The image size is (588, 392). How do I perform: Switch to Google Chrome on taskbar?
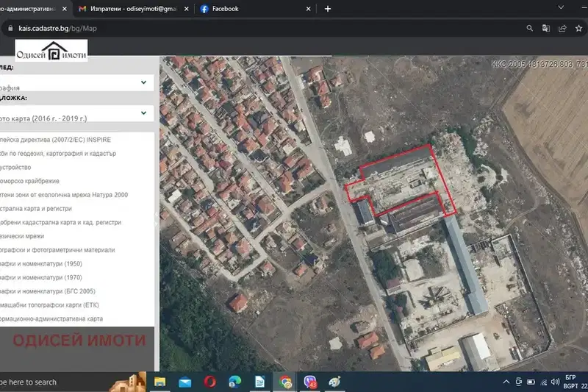pyautogui.click(x=285, y=382)
